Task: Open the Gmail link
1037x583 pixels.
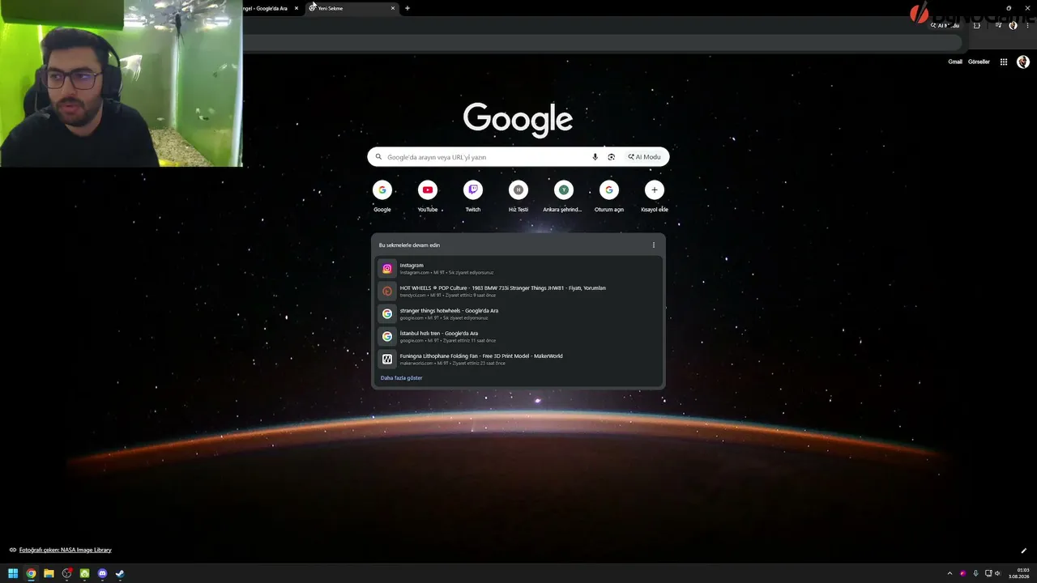Action: tap(955, 62)
